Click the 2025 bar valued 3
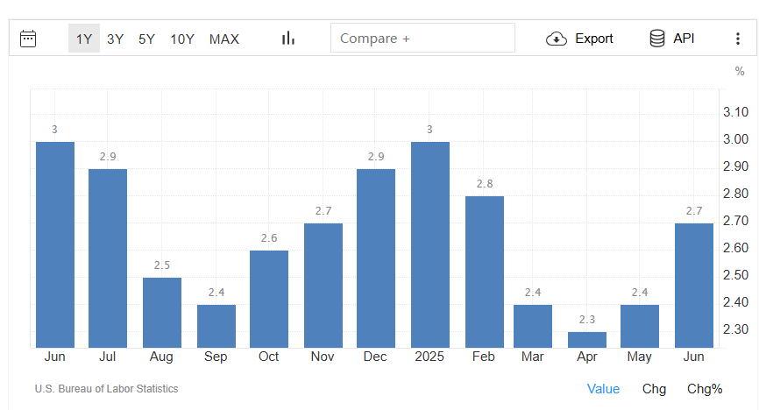Screen dimensions: 759x410 pyautogui.click(x=430, y=244)
